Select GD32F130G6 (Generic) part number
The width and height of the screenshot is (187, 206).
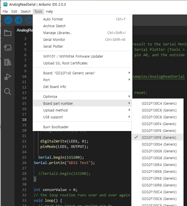pos(157,151)
